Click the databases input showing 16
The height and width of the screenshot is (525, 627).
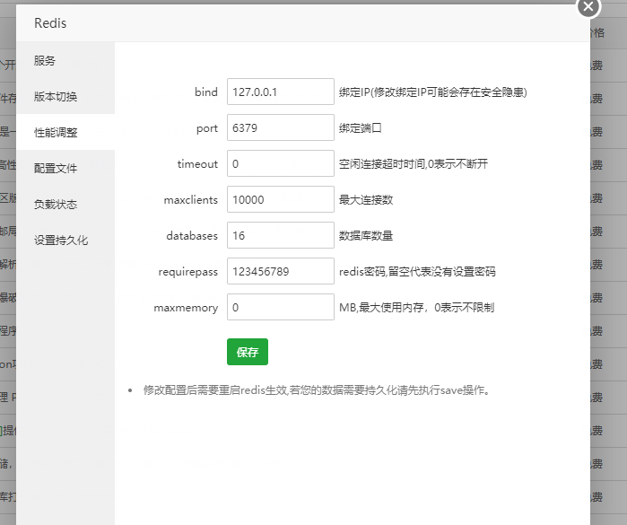click(x=280, y=235)
